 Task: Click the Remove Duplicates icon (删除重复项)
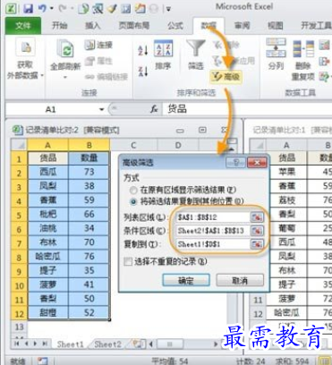coord(303,48)
